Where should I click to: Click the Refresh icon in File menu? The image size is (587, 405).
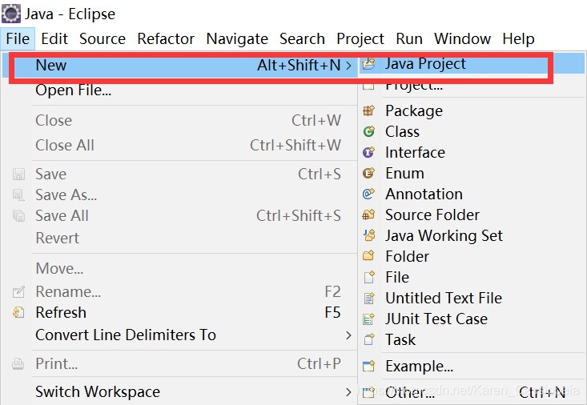pos(18,312)
